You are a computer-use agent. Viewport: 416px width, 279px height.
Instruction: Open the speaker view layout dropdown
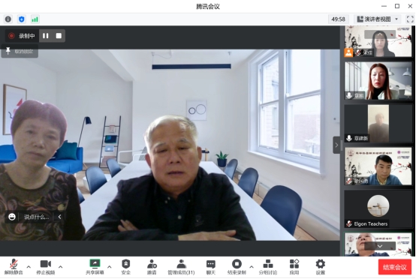click(378, 19)
